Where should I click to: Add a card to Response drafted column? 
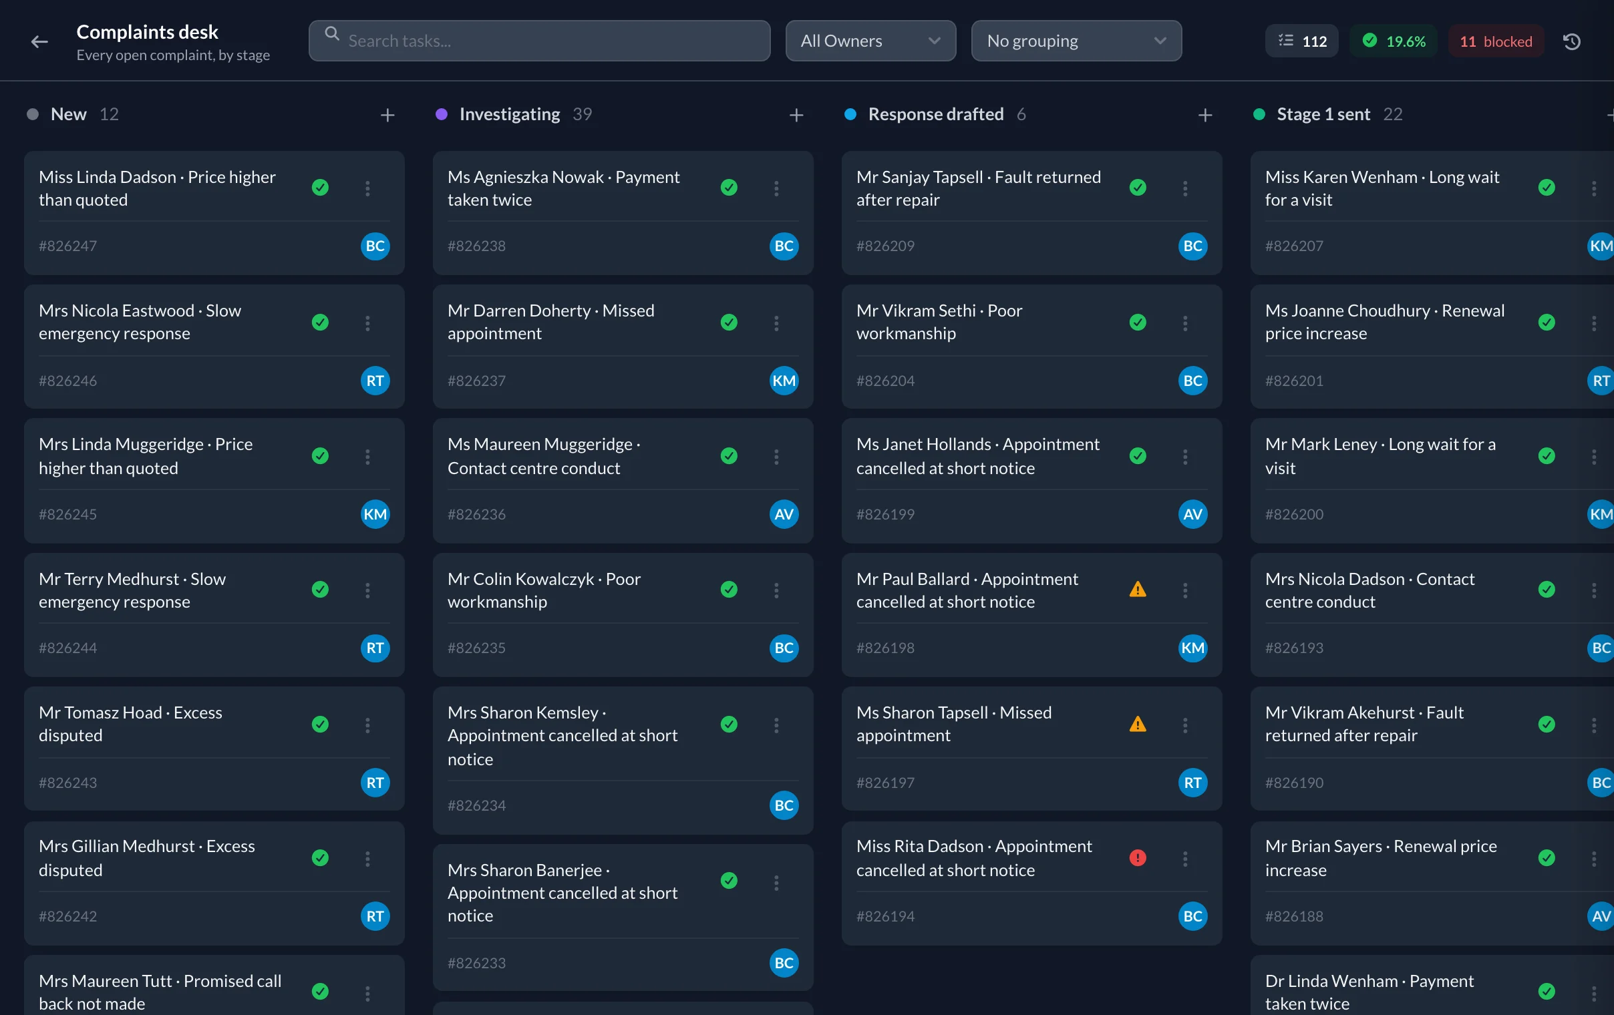(x=1205, y=116)
